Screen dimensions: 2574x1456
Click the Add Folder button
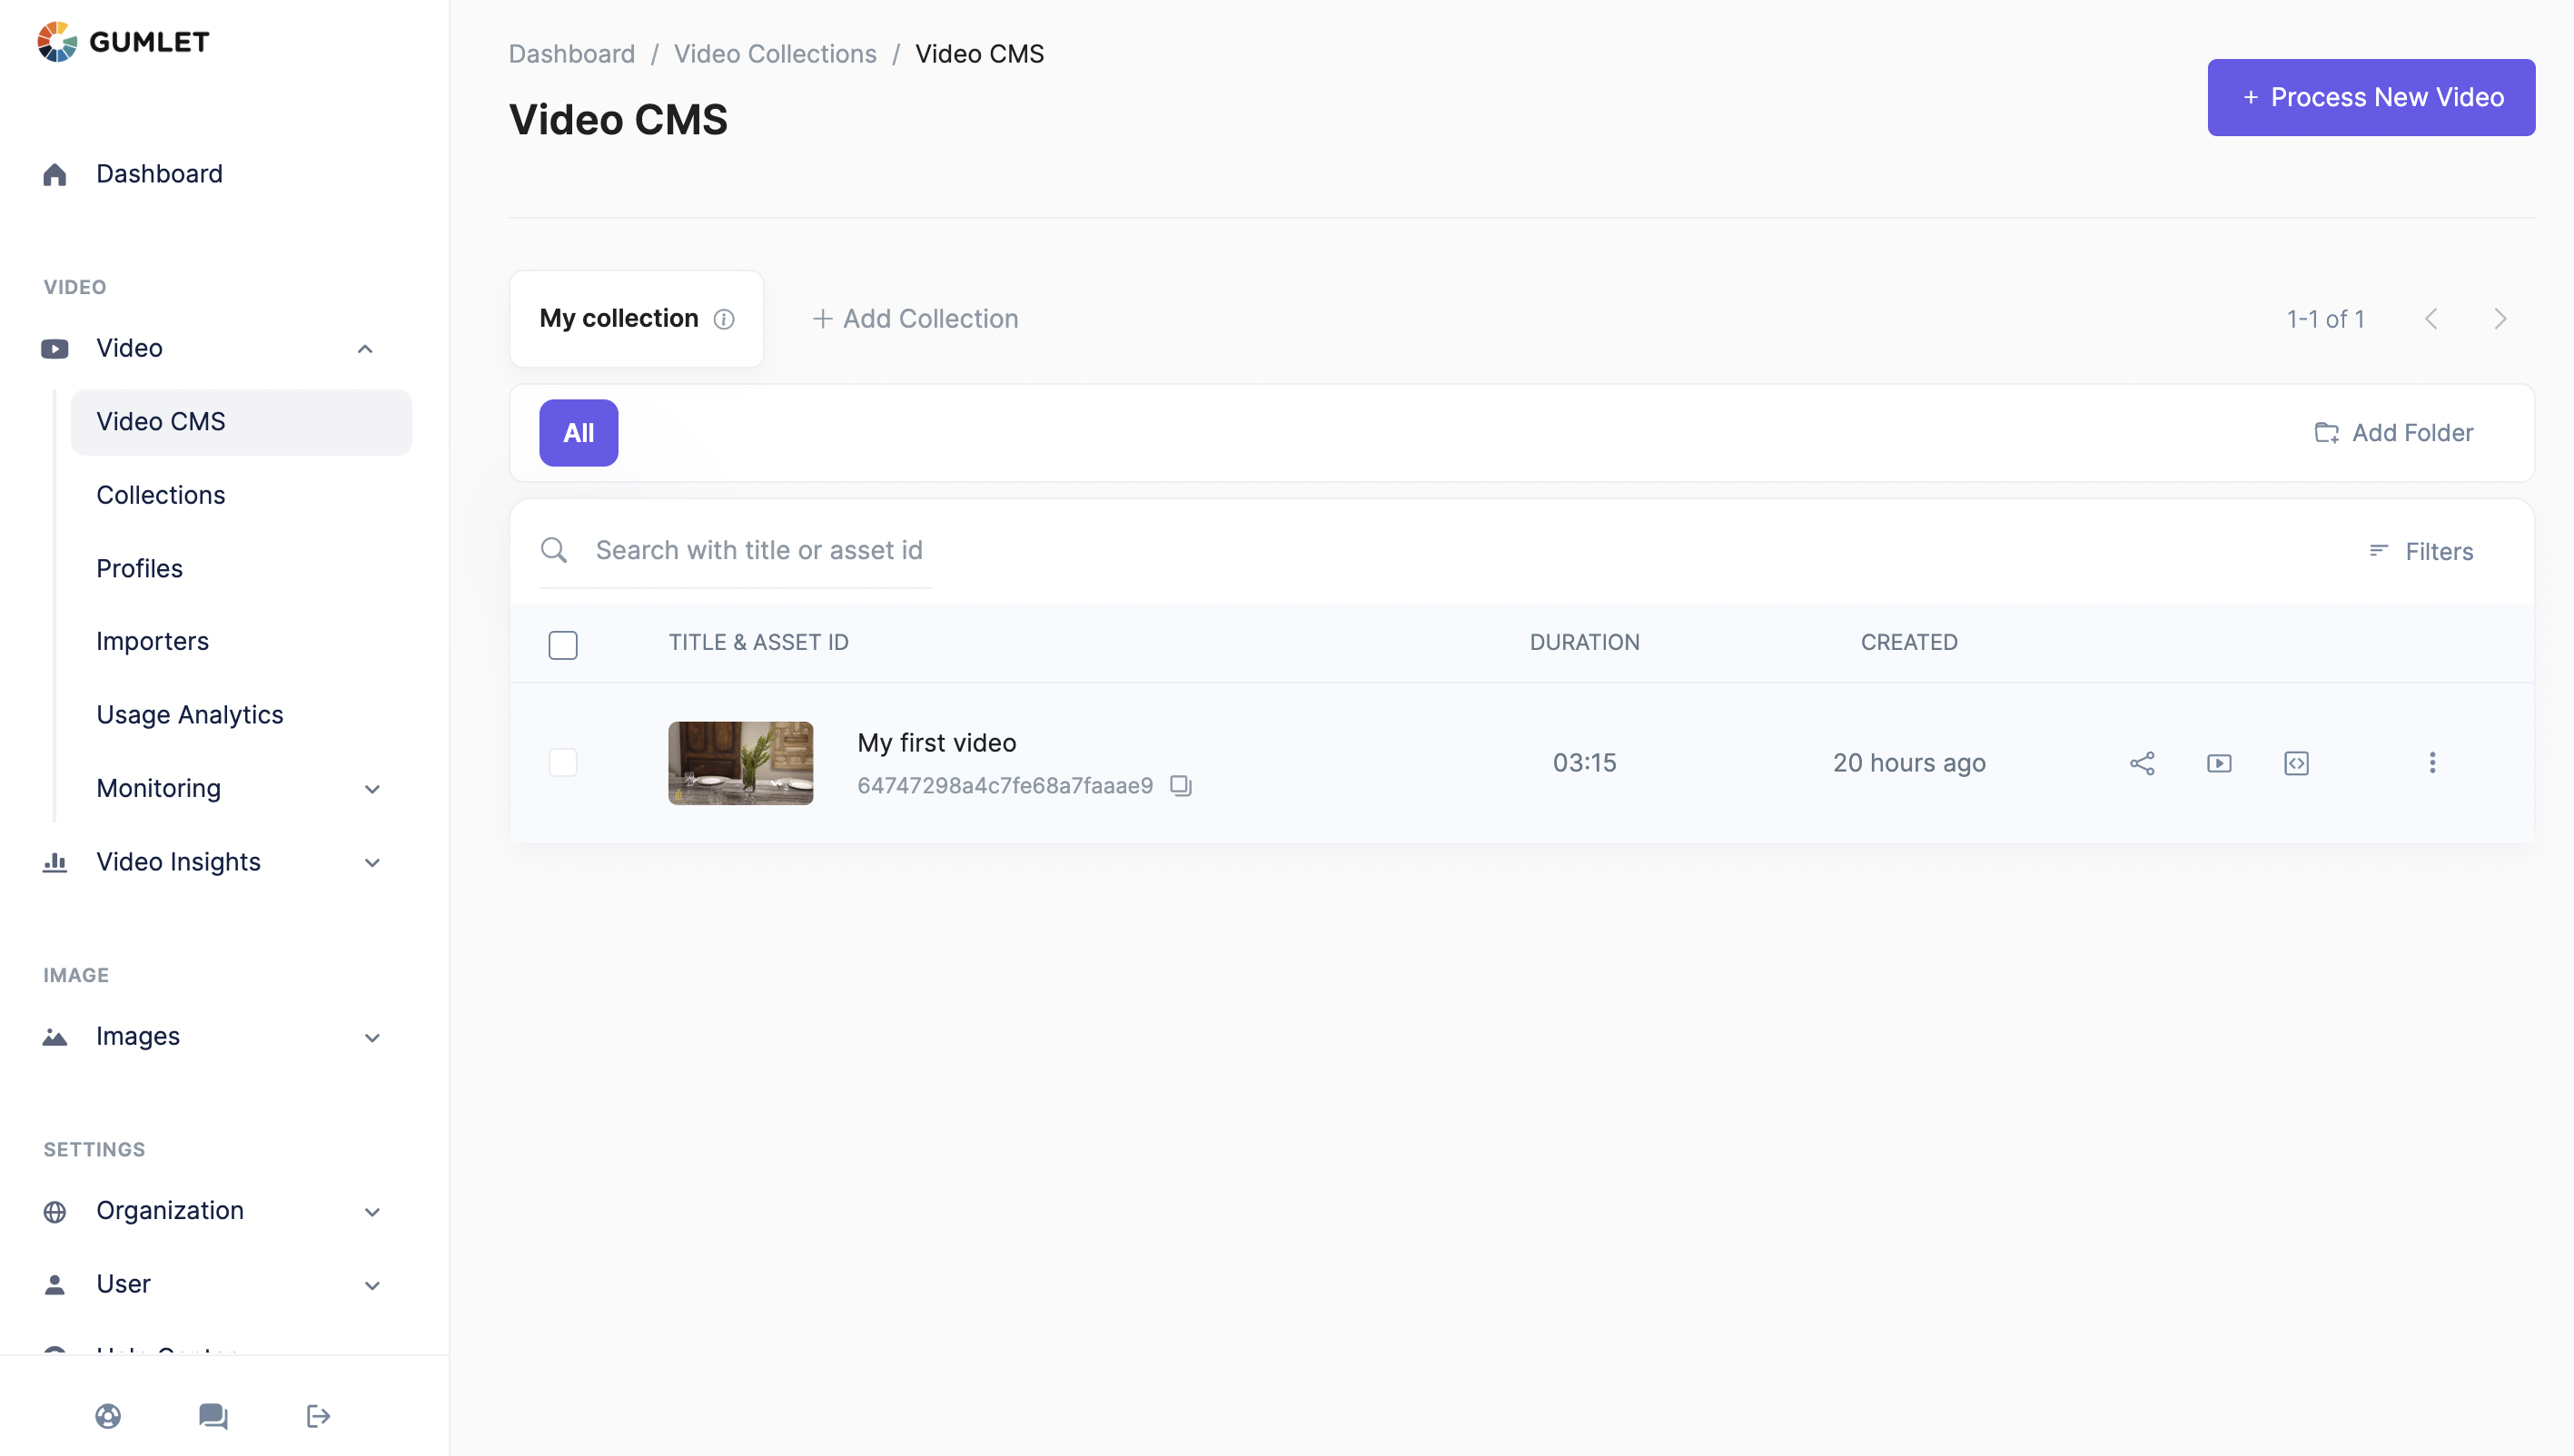[x=2393, y=433]
